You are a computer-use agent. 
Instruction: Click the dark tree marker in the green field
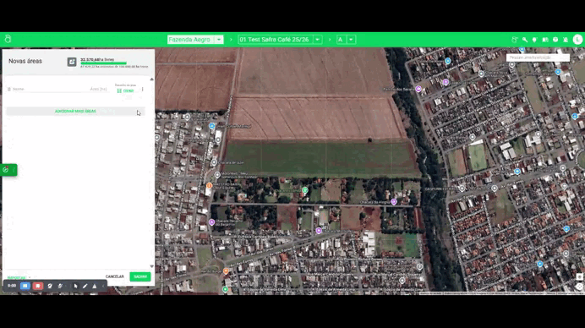[369, 140]
